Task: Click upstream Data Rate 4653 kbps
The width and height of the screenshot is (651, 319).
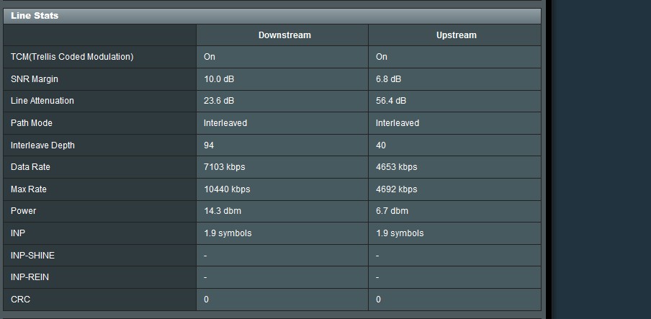Action: 397,167
